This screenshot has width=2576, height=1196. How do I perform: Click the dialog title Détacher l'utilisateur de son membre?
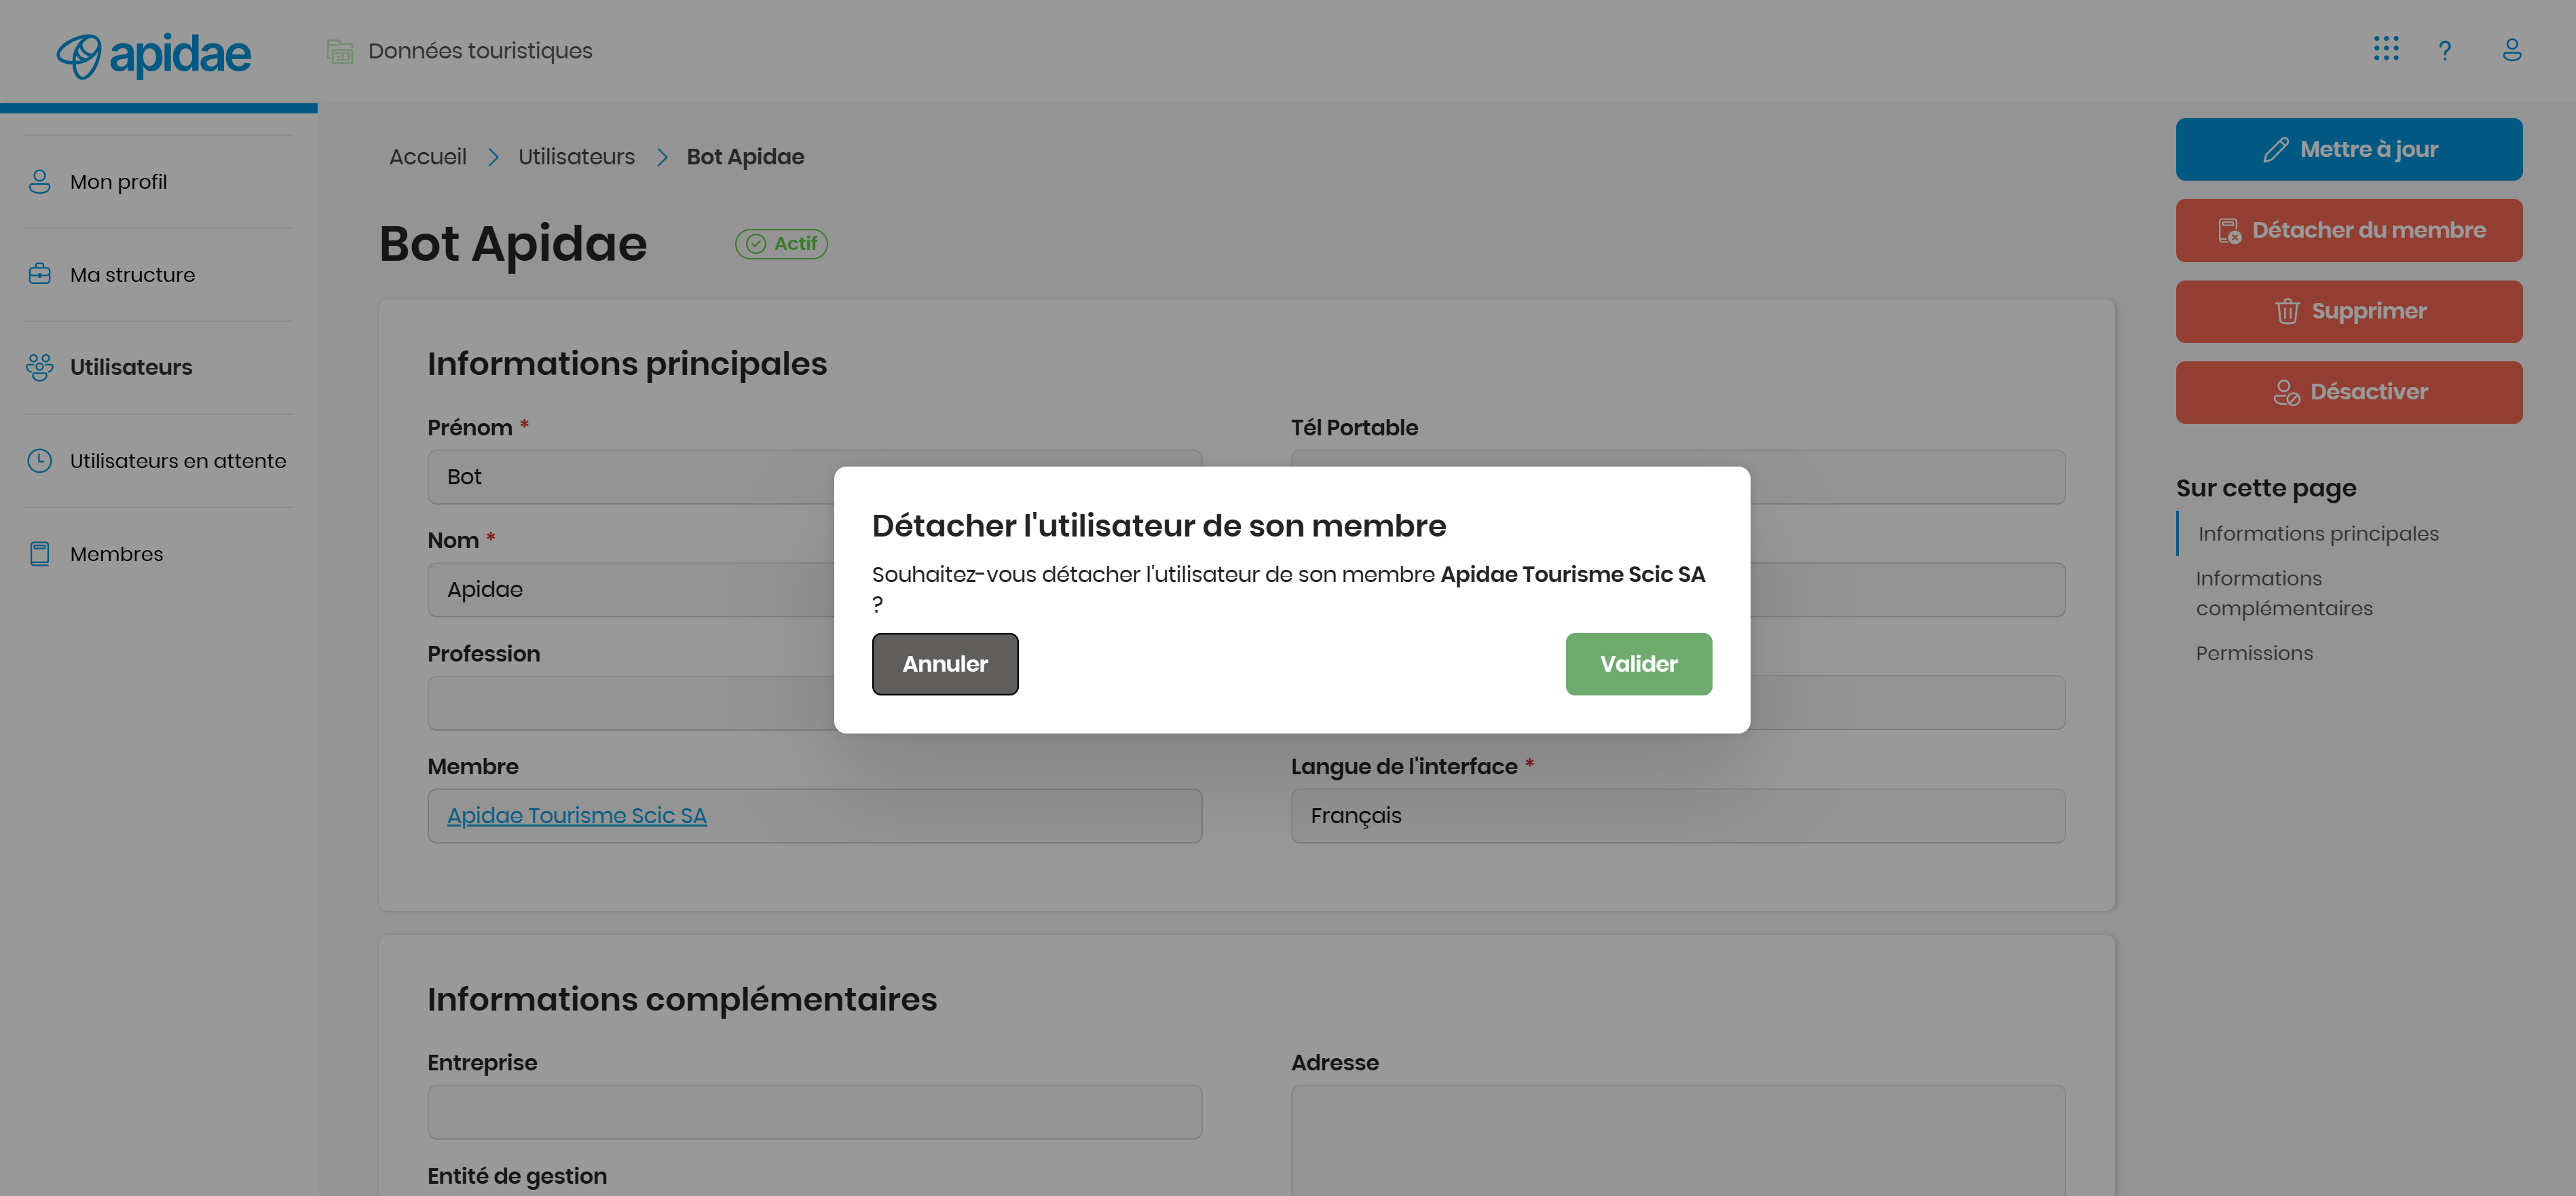1158,526
